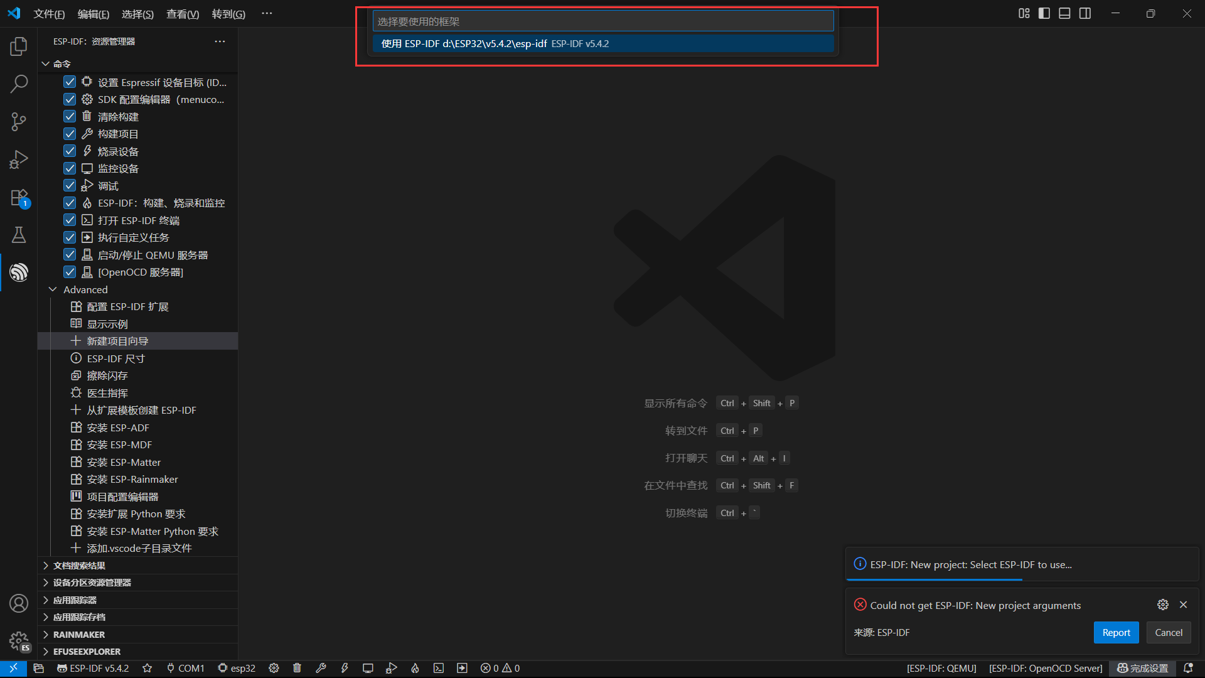This screenshot has height=678, width=1205.
Task: Uncheck the SDK 配置编辑器 checkbox
Action: tap(70, 99)
